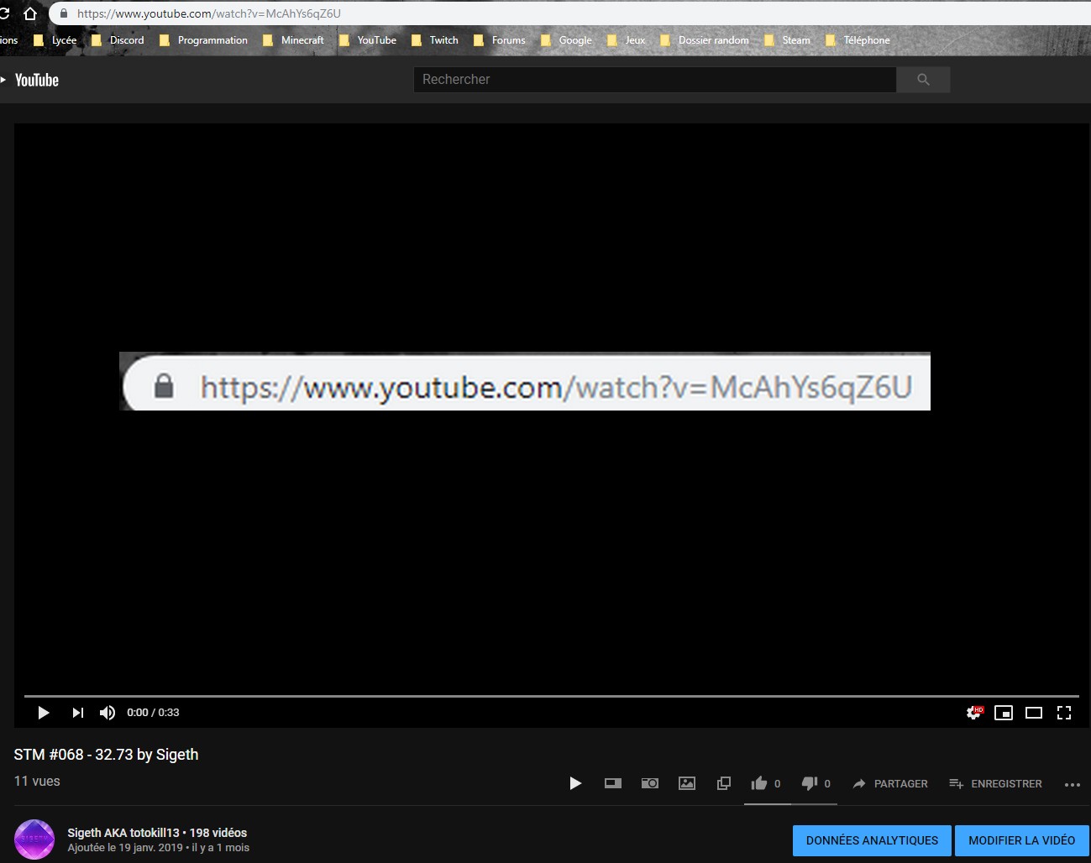Viewport: 1091px width, 863px height.
Task: Open the three-dot more actions menu
Action: click(x=1072, y=784)
